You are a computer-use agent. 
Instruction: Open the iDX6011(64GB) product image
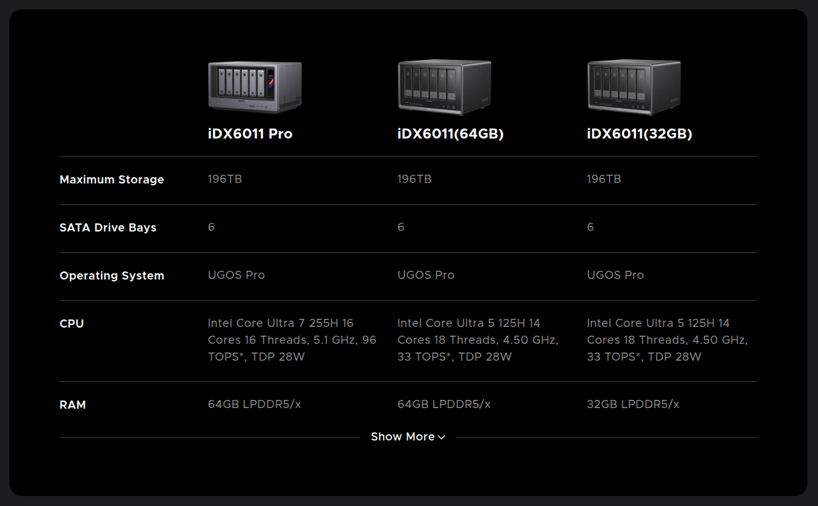[x=445, y=87]
